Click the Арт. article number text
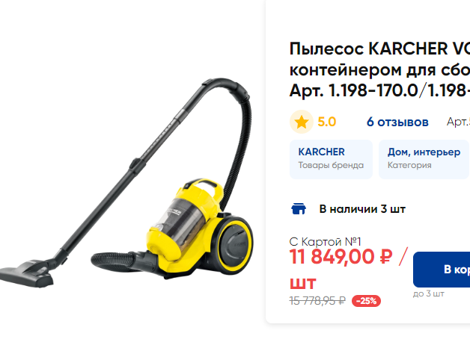 click(458, 122)
